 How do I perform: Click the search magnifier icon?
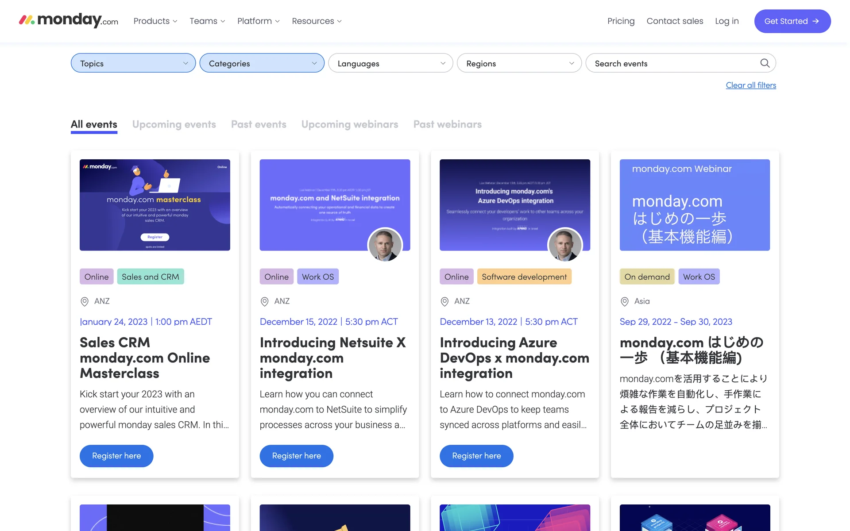765,63
